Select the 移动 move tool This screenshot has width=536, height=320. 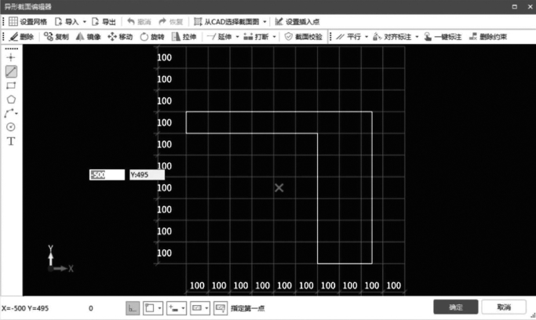coord(120,37)
